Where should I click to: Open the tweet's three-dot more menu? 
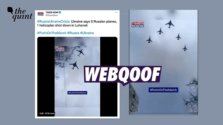(116, 12)
